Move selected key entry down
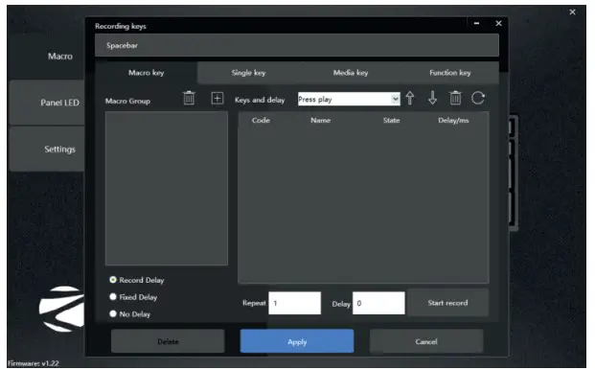The width and height of the screenshot is (595, 370). pos(432,99)
